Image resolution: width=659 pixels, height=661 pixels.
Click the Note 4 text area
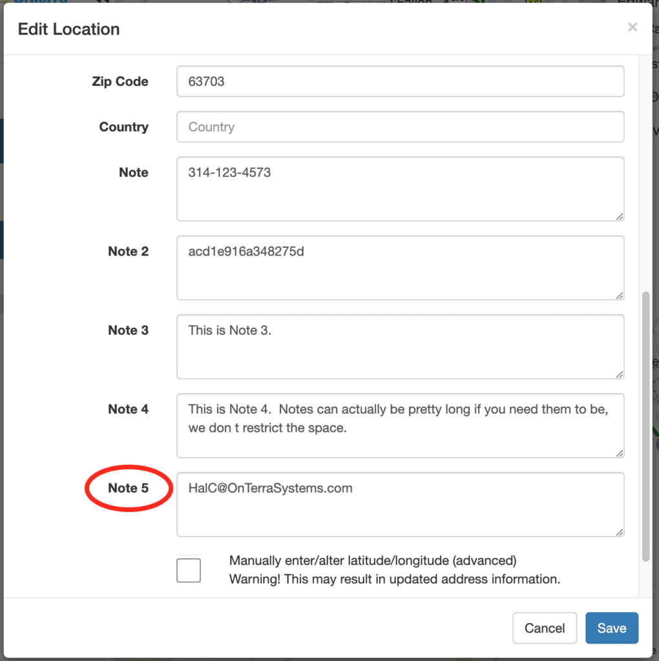(x=400, y=425)
